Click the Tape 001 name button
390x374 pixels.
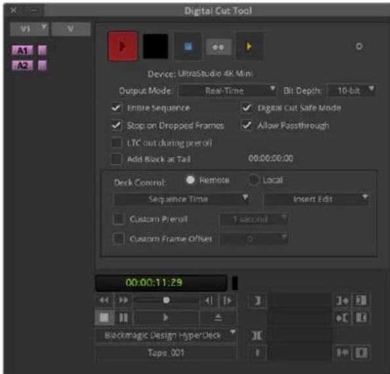point(166,352)
